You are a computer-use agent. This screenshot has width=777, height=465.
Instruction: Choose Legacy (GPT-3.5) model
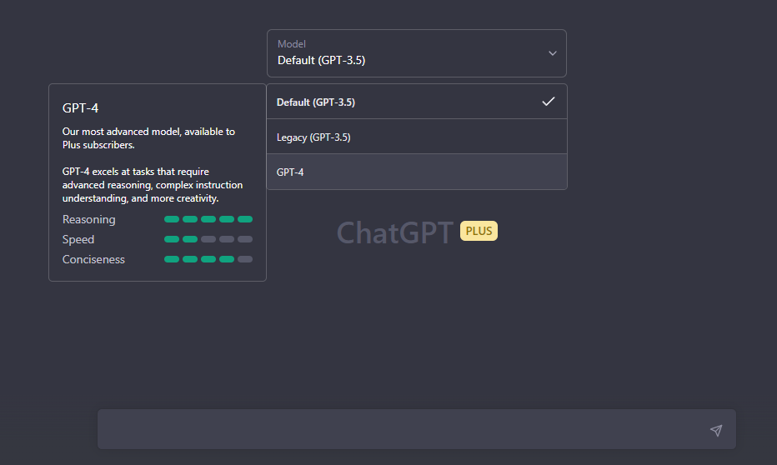point(416,137)
